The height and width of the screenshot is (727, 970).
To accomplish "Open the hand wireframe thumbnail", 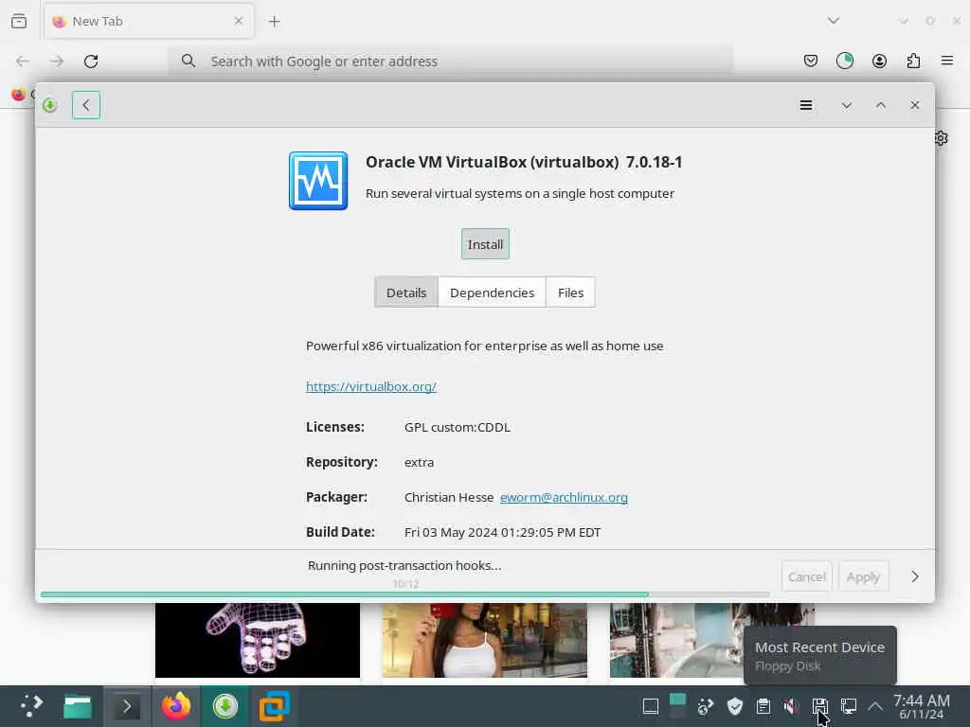I will (258, 641).
